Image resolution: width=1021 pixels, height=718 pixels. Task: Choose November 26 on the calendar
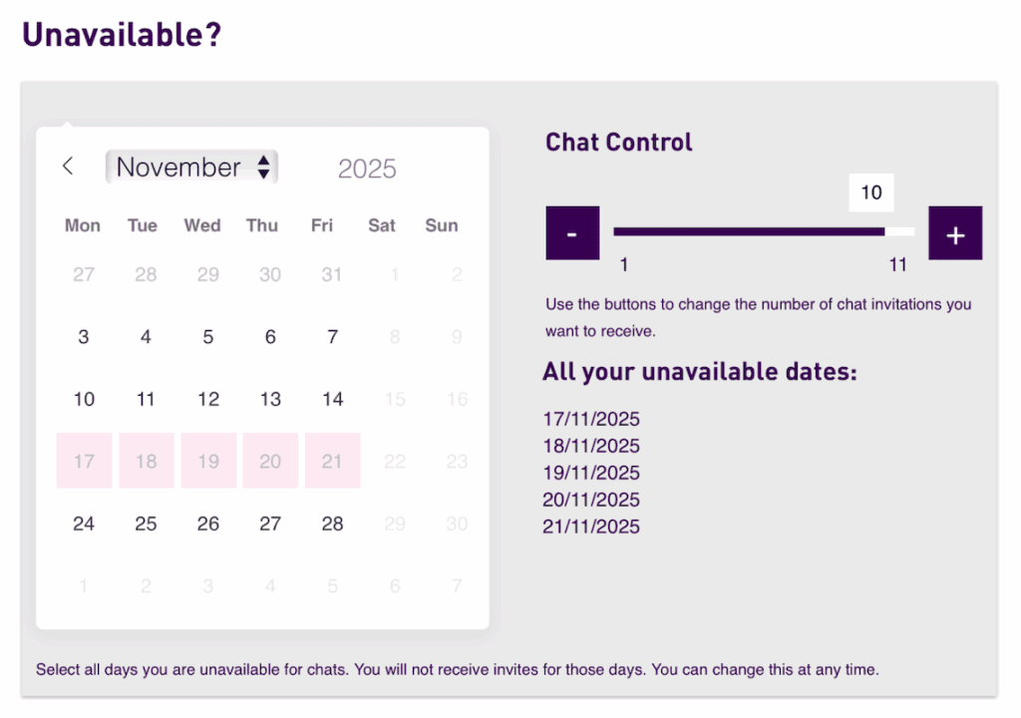pos(208,524)
